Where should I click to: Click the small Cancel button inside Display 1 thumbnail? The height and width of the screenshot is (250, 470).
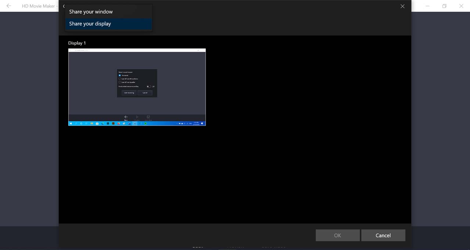click(x=145, y=93)
